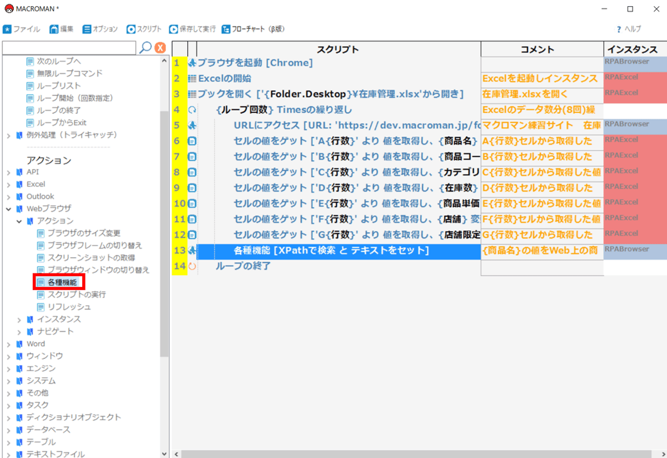The image size is (667, 458).
Task: Select ブラウザフレームの切り替え command
Action: [x=94, y=246]
